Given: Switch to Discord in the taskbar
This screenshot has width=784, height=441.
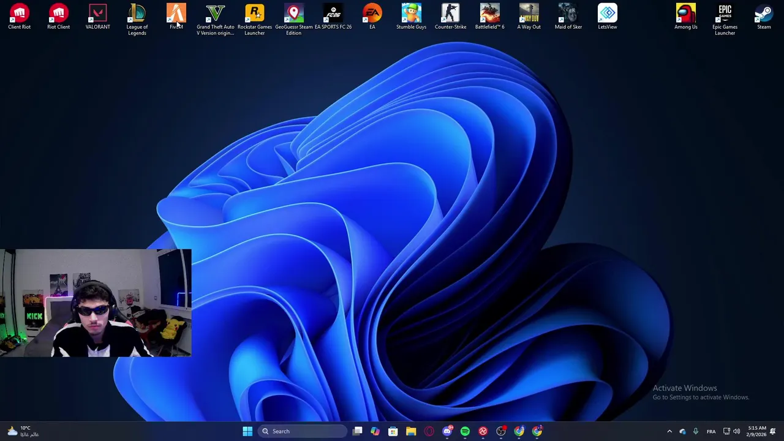Looking at the screenshot, I should 447,431.
